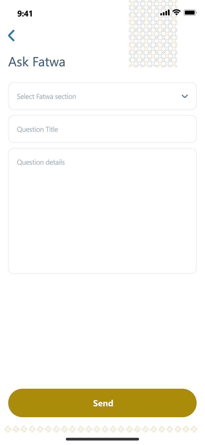205x445 pixels.
Task: Click the battery indicator icon
Action: [x=190, y=13]
